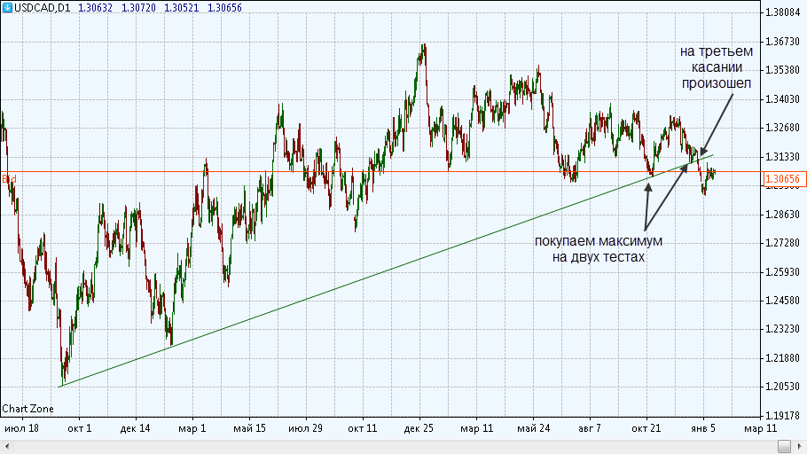This screenshot has width=807, height=454.
Task: Click the Chart Zone label
Action: [x=27, y=409]
